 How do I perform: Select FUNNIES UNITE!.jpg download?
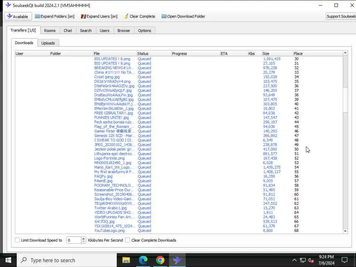[112, 118]
